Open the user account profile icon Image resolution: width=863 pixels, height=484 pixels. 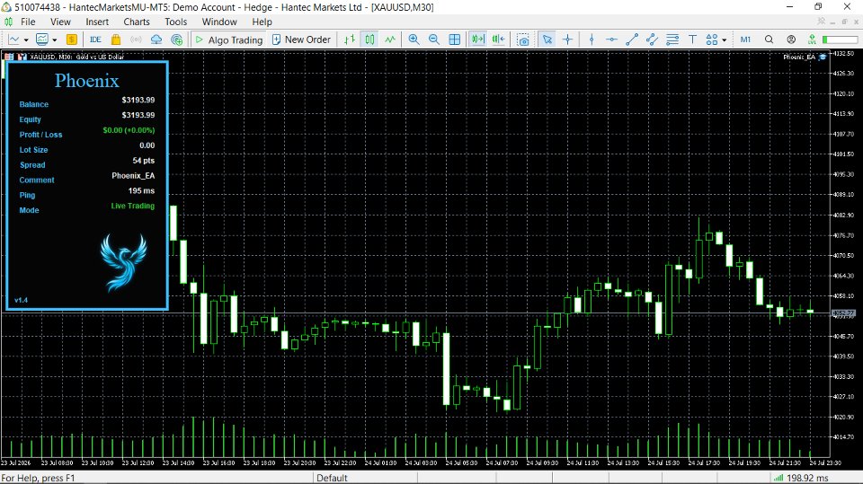[x=791, y=40]
